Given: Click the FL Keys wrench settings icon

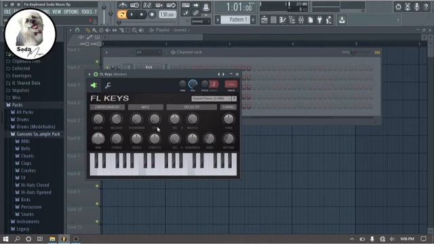Looking at the screenshot, I should point(108,85).
